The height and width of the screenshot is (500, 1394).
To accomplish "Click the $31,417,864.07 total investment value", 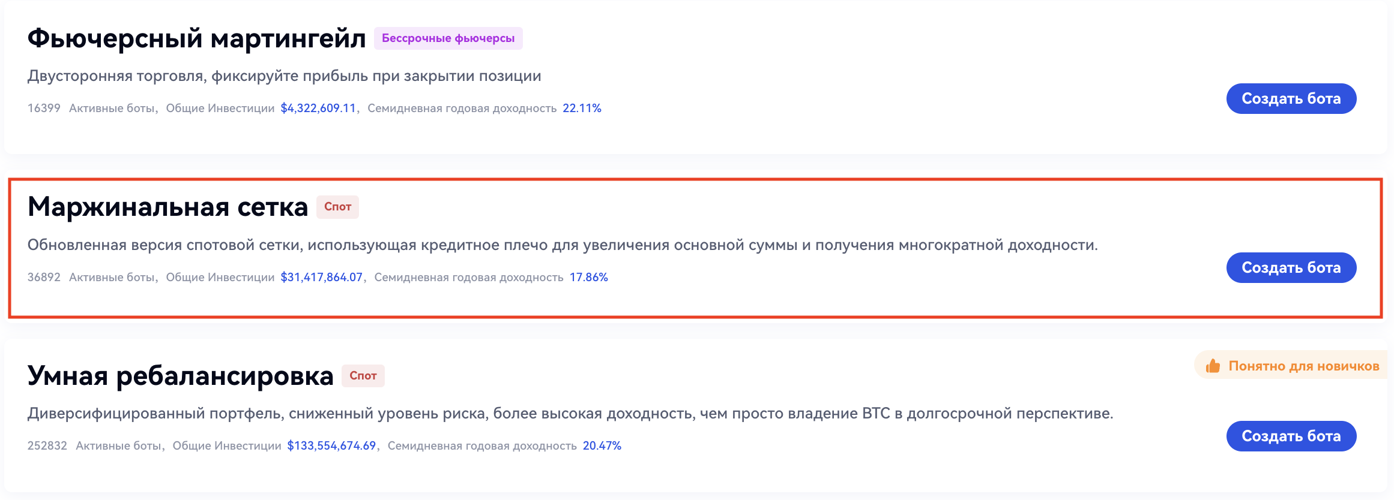I will click(322, 278).
